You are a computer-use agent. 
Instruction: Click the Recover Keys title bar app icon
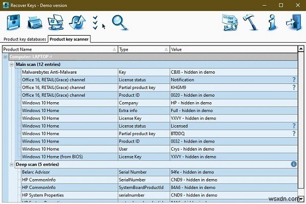(x=6, y=5)
